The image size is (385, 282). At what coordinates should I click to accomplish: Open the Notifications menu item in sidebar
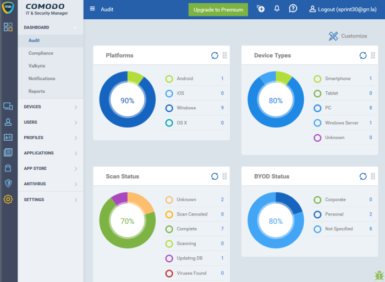(51, 79)
